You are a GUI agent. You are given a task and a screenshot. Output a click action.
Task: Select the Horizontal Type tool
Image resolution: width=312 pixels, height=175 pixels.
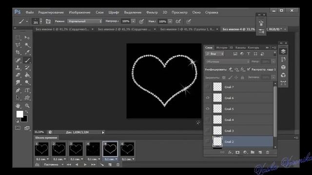tap(27, 90)
